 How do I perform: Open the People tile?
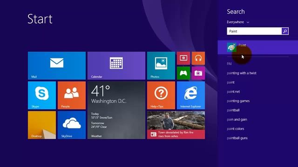[72, 95]
